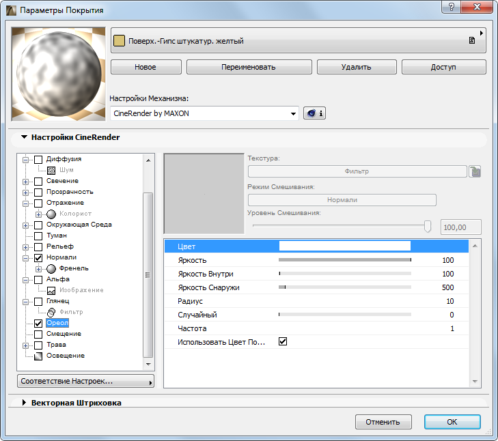Click the Доступ button
The width and height of the screenshot is (498, 441).
(x=443, y=67)
